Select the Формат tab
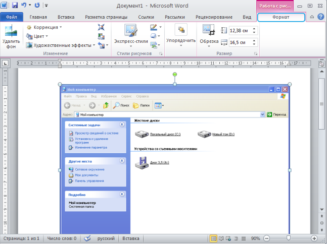Image resolution: width=327 pixels, height=244 pixels. tap(281, 17)
